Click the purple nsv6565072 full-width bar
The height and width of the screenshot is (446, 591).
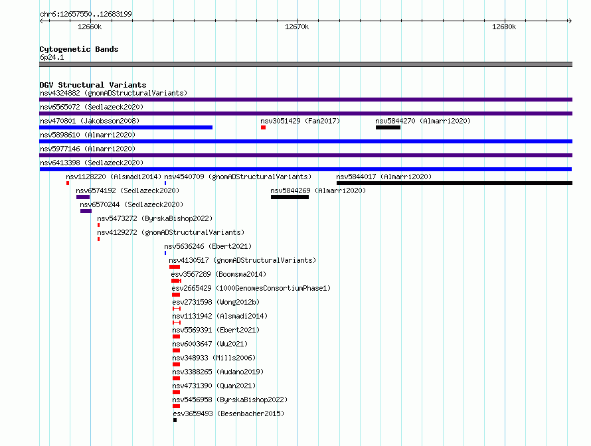pos(305,113)
